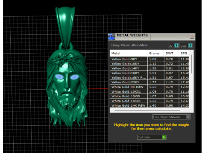Click the 0.81 DWT value
This screenshot has height=153, width=205.
click(169, 68)
